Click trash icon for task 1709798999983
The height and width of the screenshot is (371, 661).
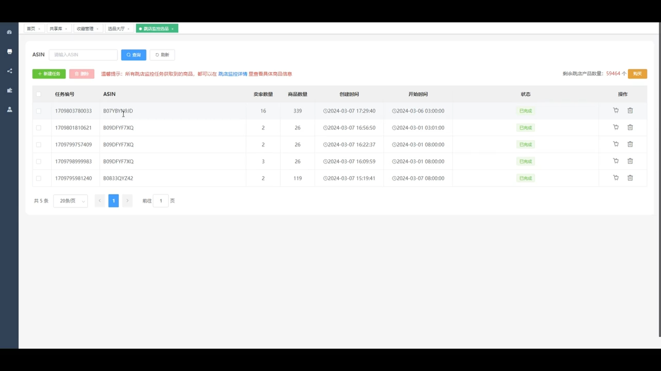click(x=630, y=161)
